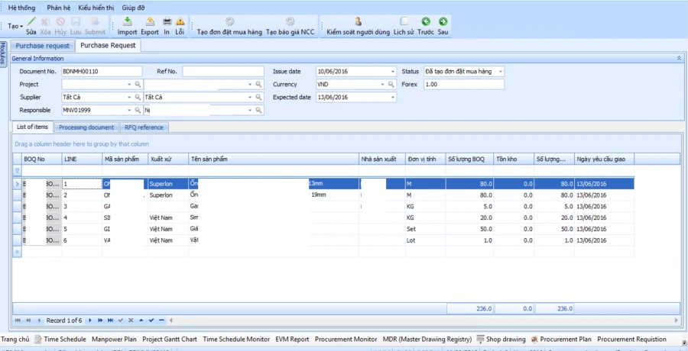The height and width of the screenshot is (351, 688).
Task: Switch to the inactive Purchase request tab
Action: pyautogui.click(x=43, y=46)
